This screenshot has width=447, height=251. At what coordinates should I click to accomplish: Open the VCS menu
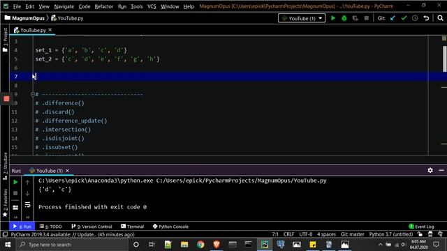click(x=152, y=6)
